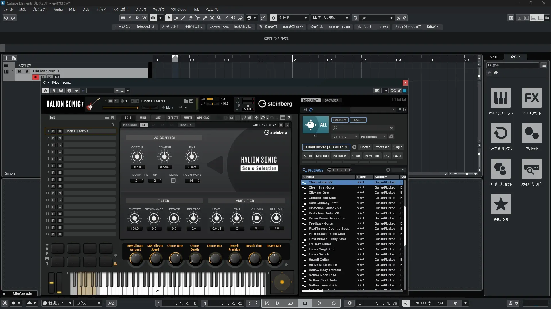
Task: Toggle record enable on HALion Sonic track
Action: coord(36,77)
